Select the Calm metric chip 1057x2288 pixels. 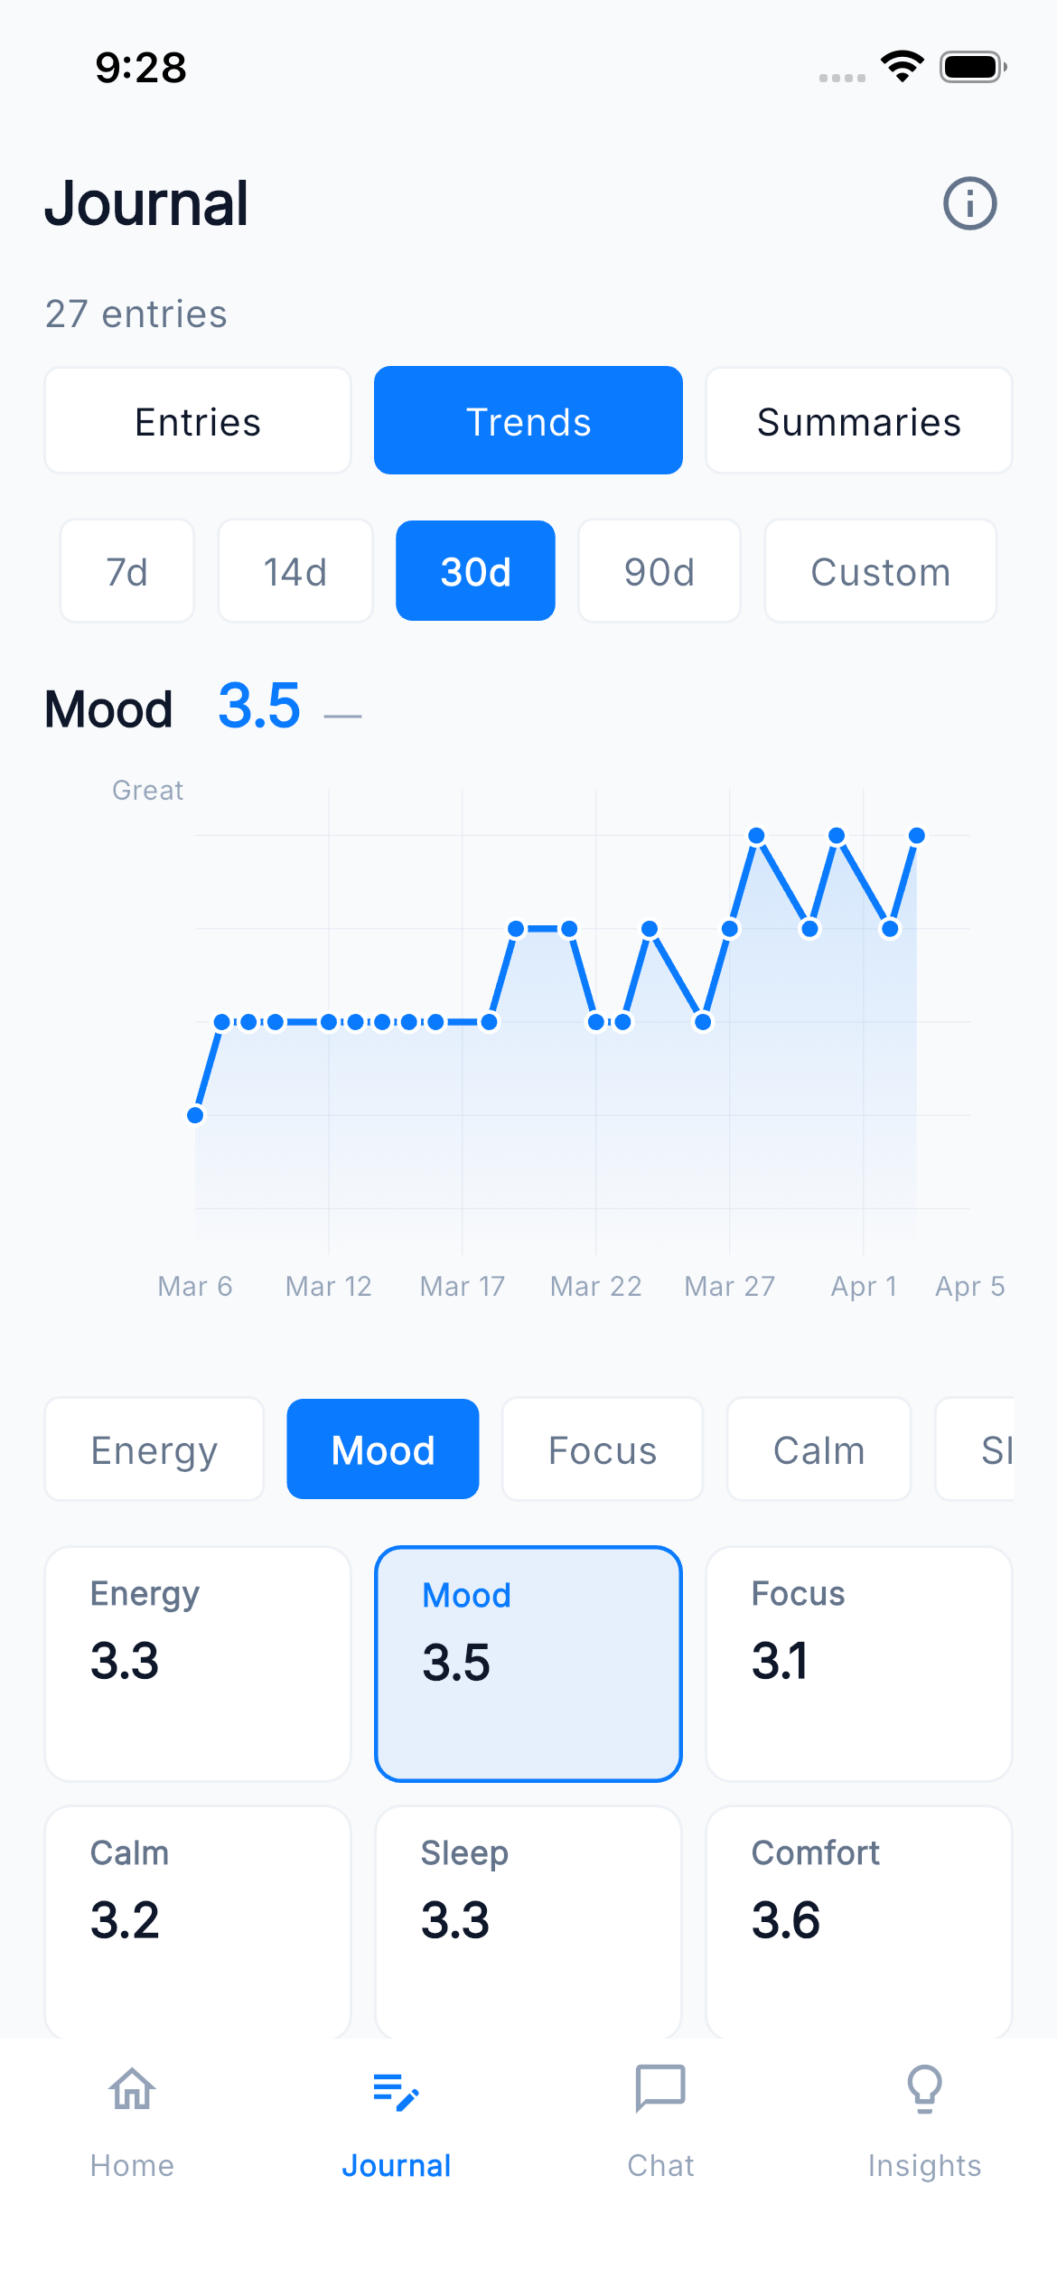point(818,1449)
